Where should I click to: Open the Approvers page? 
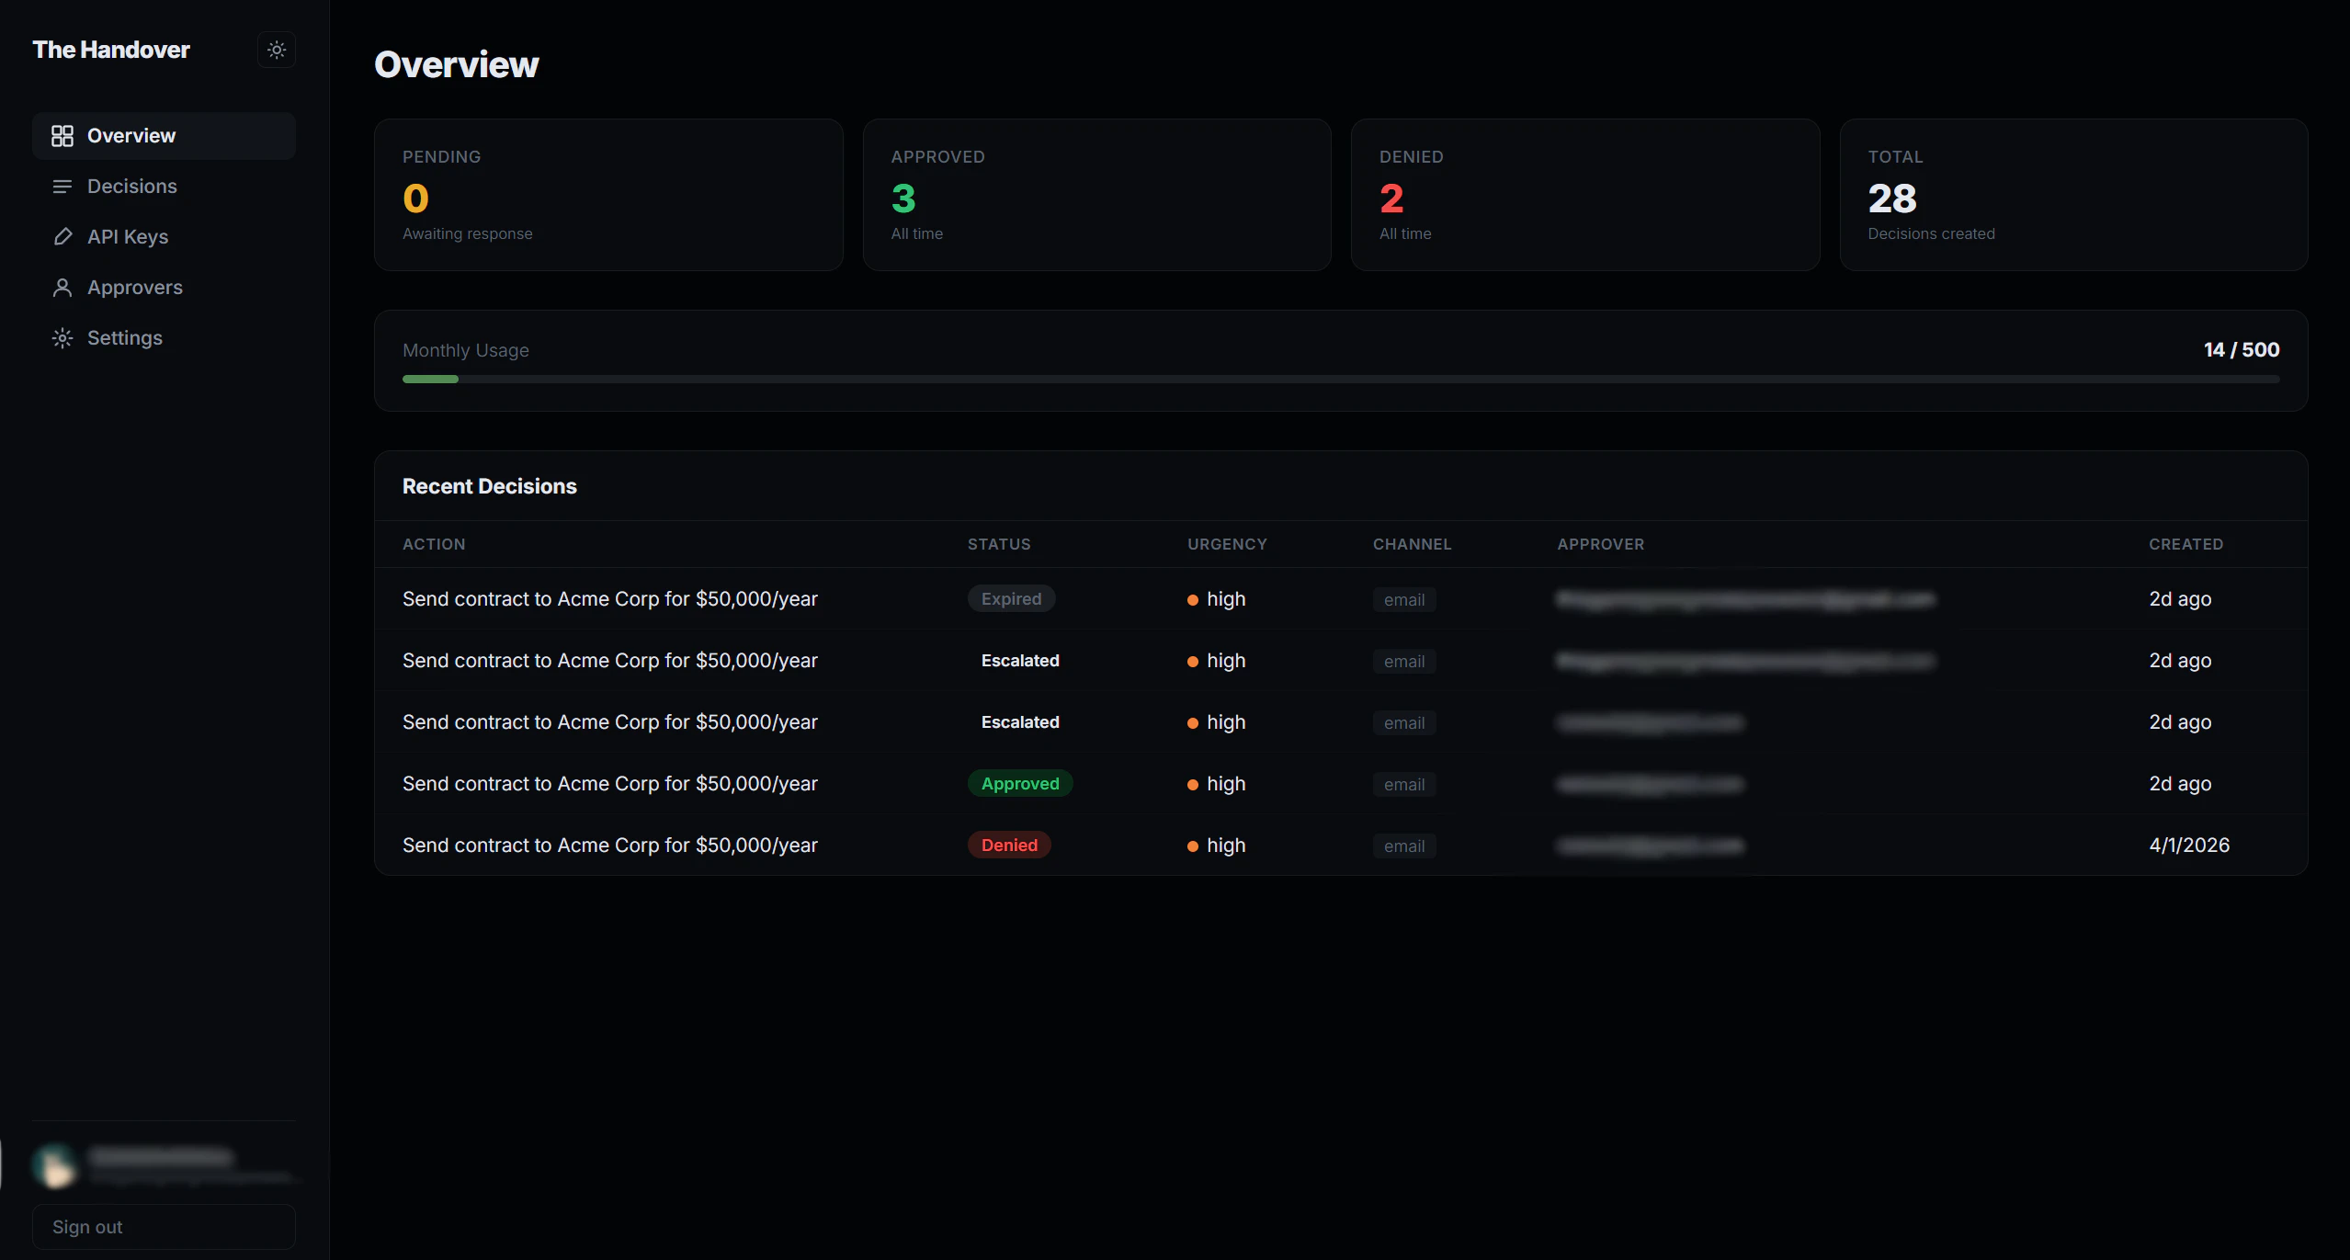click(x=135, y=288)
